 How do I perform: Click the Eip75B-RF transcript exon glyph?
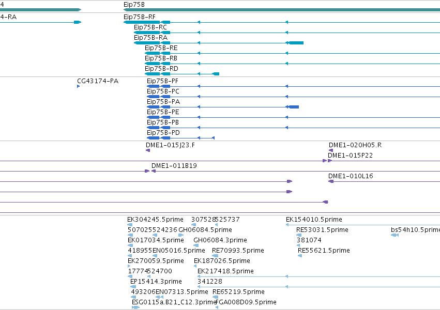pos(142,22)
